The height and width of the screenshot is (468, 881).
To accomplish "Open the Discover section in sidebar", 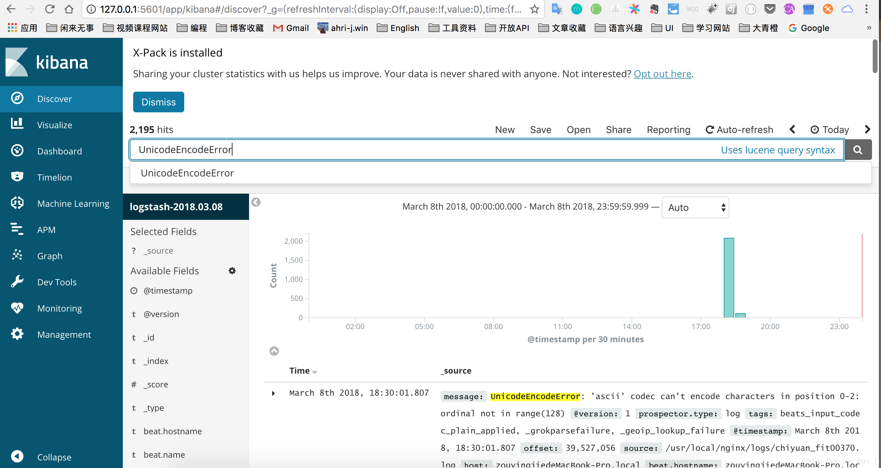I will click(x=61, y=99).
